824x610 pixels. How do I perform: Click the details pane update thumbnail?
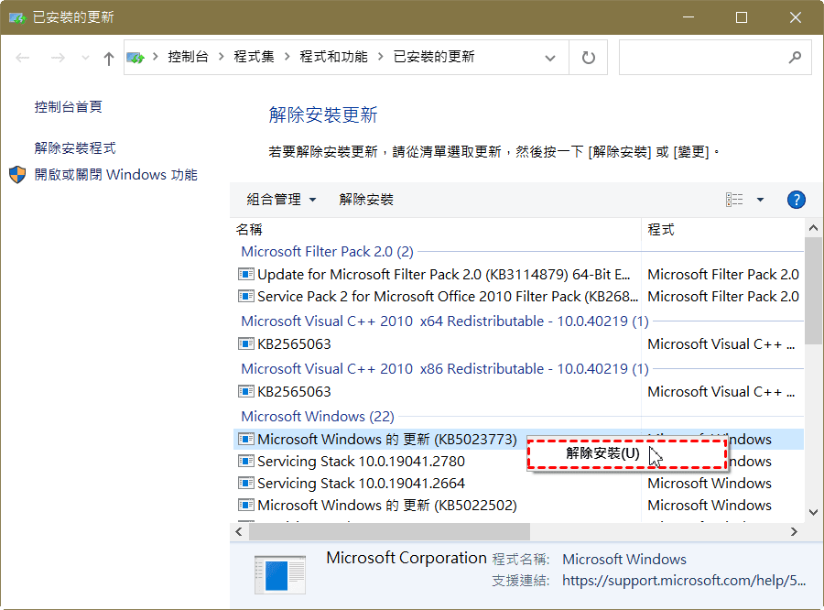280,575
